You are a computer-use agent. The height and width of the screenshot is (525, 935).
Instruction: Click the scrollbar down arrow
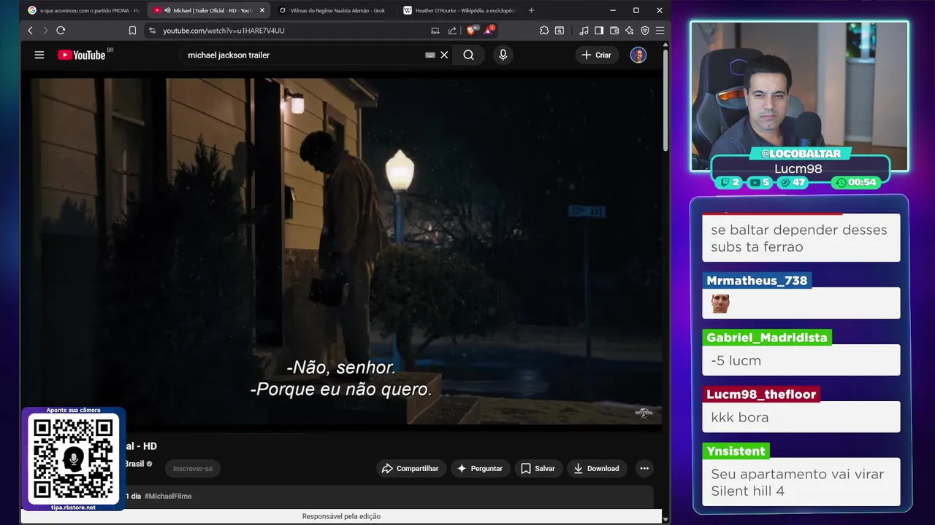tap(665, 518)
